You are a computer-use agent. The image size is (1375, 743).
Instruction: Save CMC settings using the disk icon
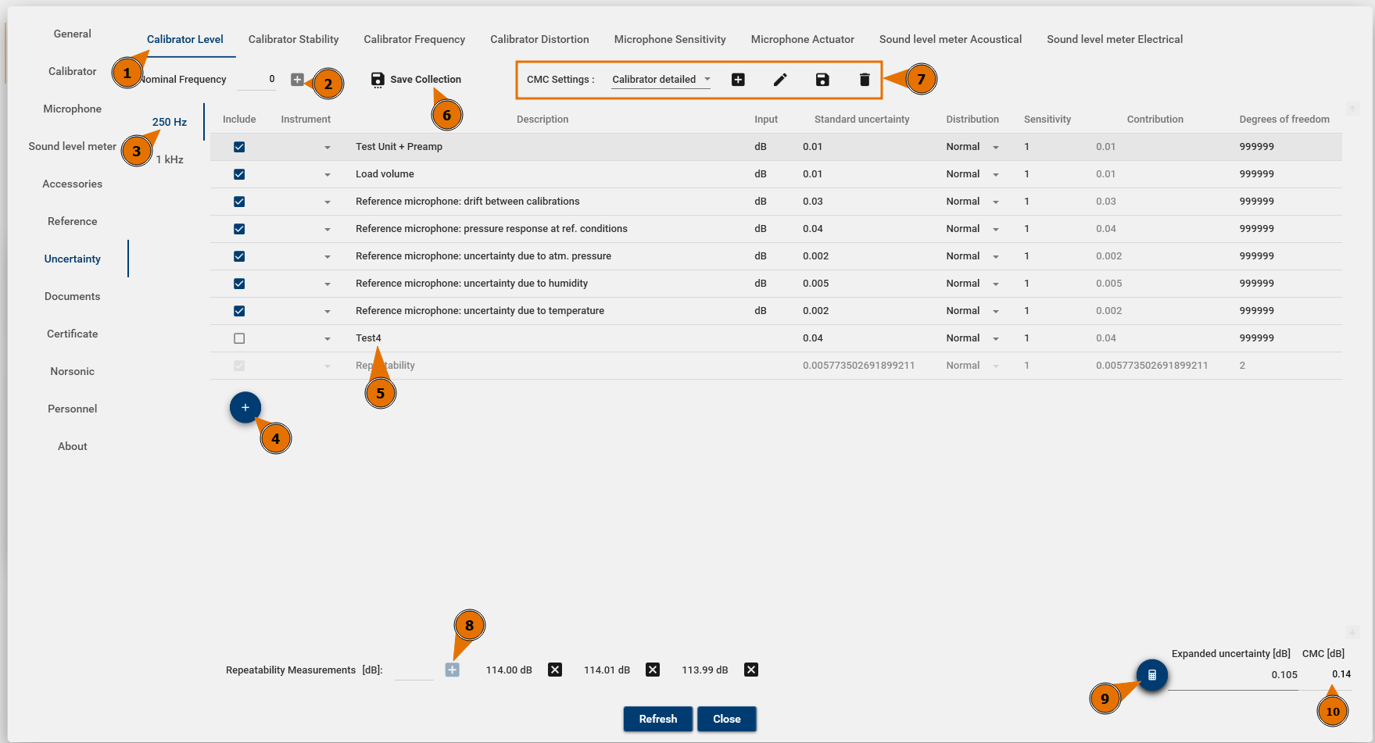pos(822,79)
